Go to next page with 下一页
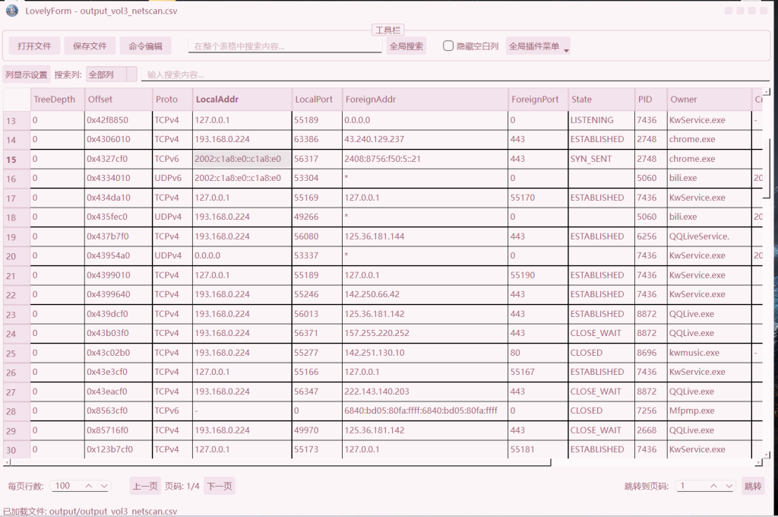The width and height of the screenshot is (778, 517). click(219, 486)
